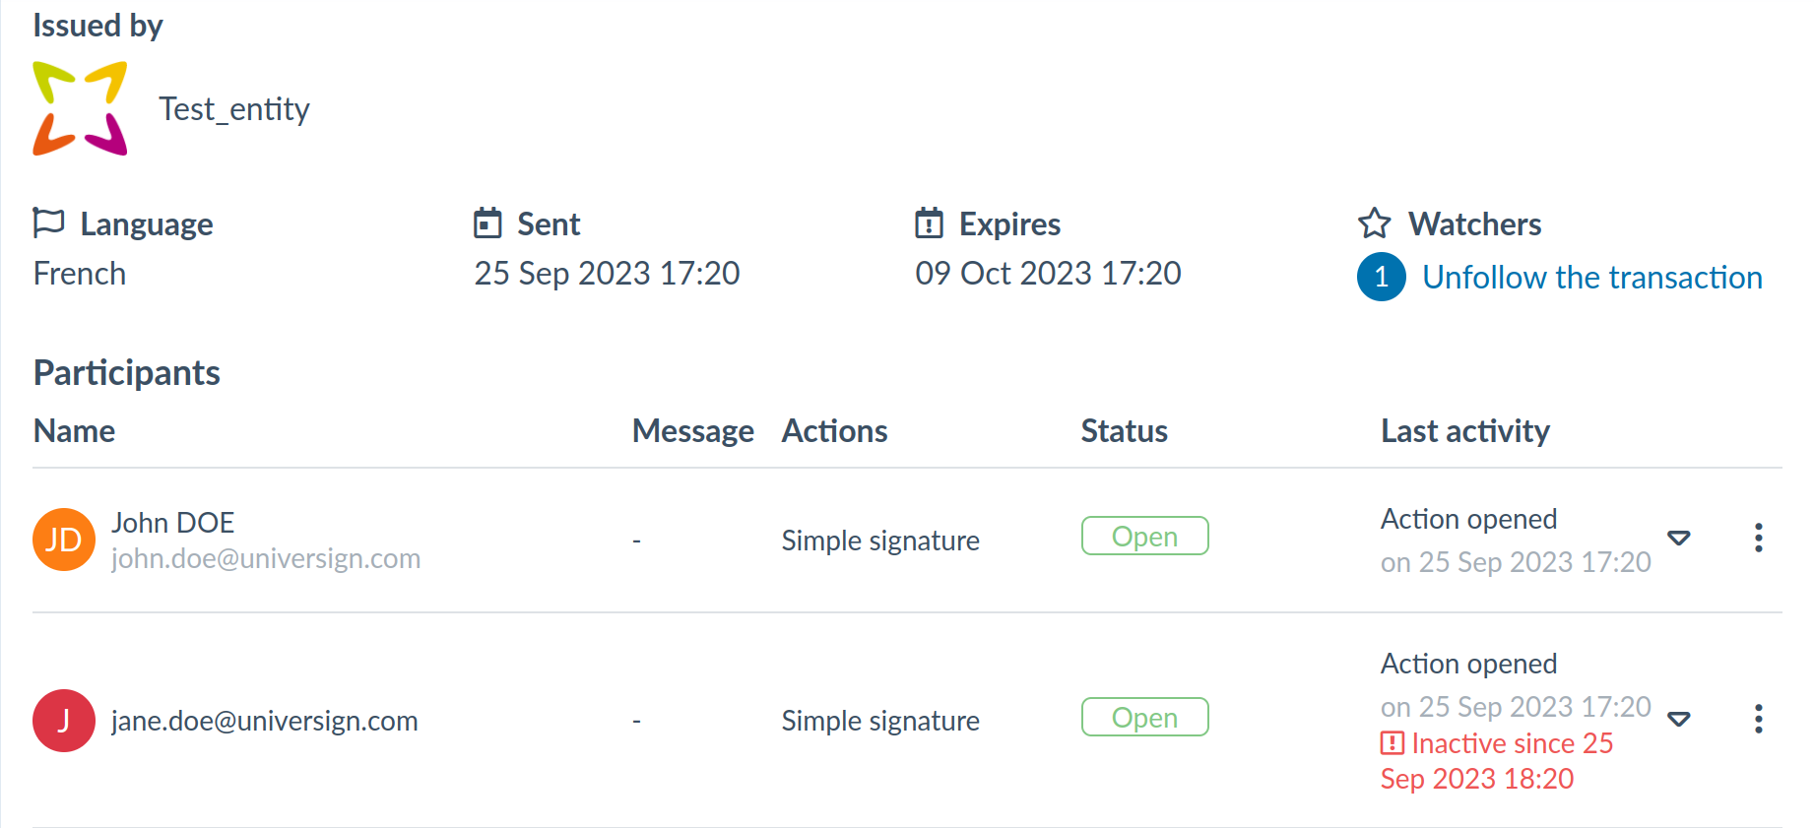
Task: Click Unfollow the transaction link
Action: (x=1591, y=278)
